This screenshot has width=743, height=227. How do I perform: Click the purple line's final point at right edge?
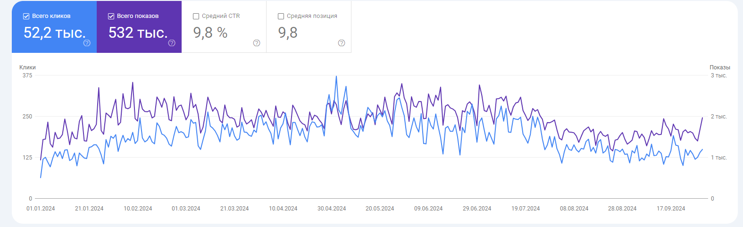pos(702,118)
